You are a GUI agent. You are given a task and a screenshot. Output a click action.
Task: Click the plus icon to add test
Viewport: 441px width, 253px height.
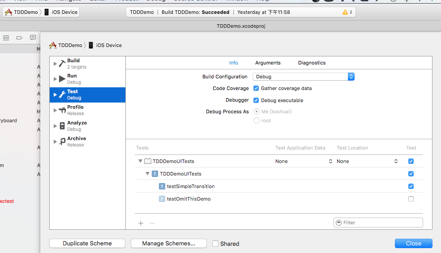point(141,223)
